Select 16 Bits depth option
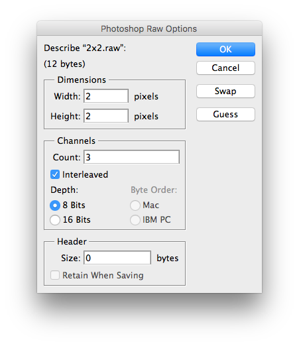This screenshot has height=346, width=299. [x=55, y=220]
